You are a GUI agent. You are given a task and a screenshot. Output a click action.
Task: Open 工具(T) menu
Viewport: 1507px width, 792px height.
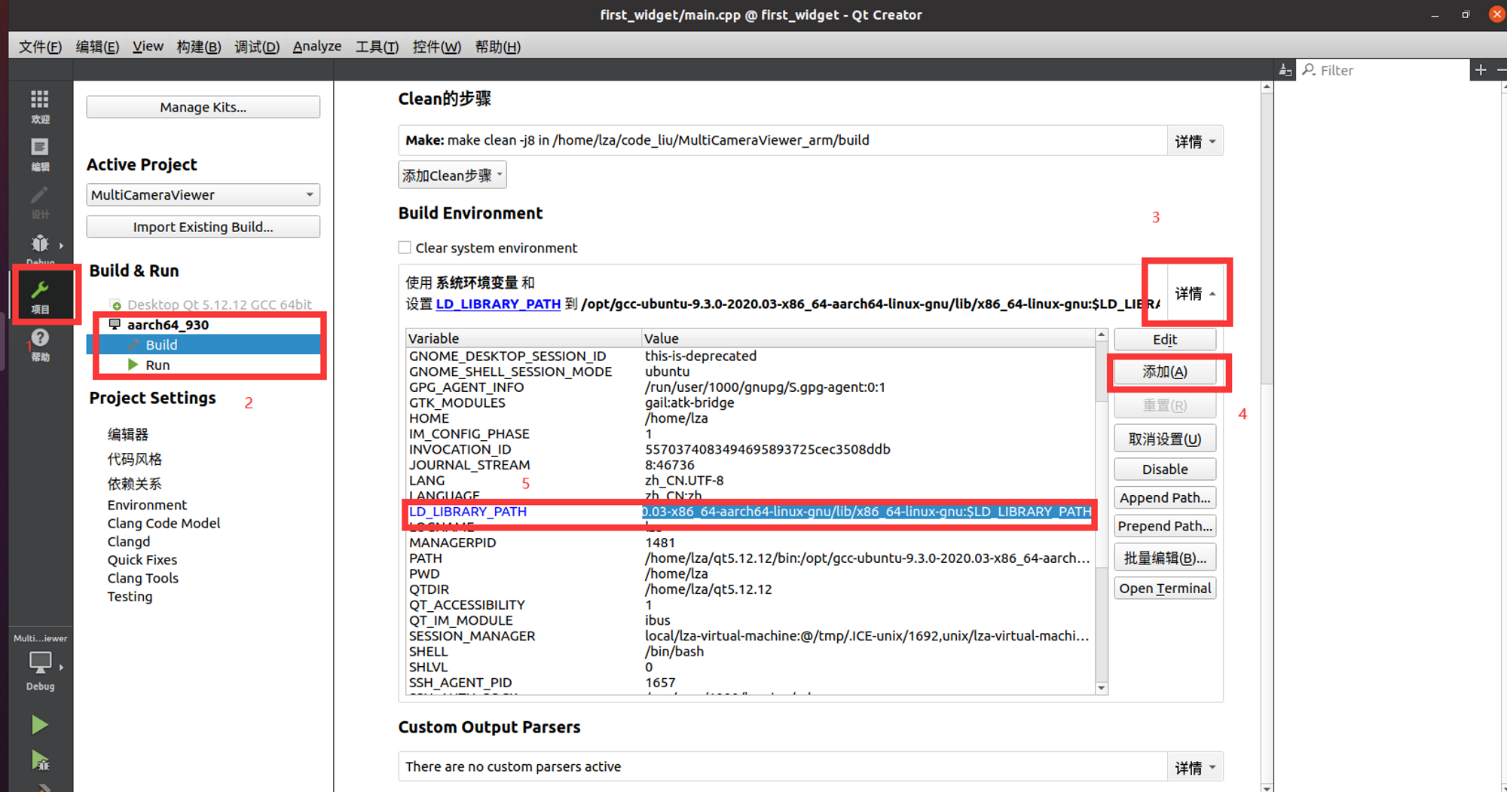click(377, 47)
